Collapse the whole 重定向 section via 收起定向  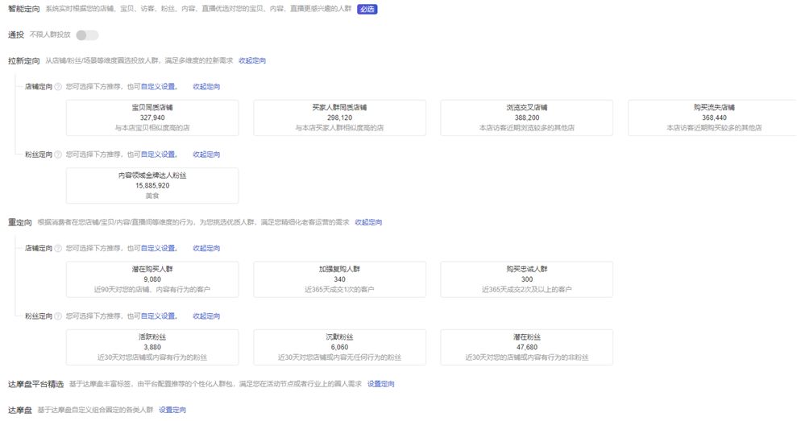point(368,222)
